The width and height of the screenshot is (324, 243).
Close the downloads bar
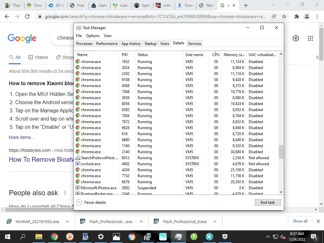tap(318, 221)
